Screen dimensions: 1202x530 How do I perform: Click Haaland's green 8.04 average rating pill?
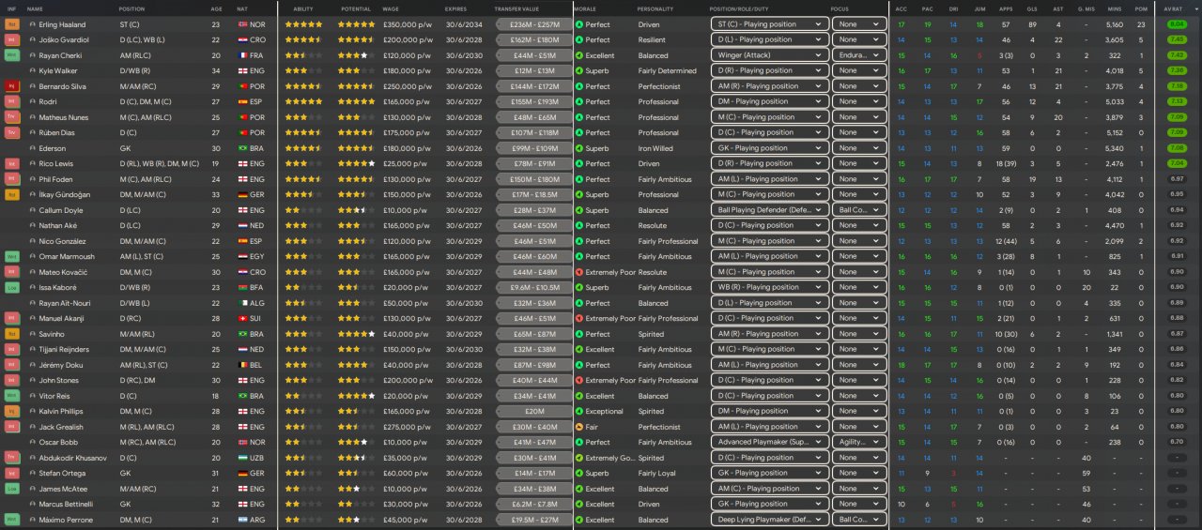pyautogui.click(x=1177, y=24)
